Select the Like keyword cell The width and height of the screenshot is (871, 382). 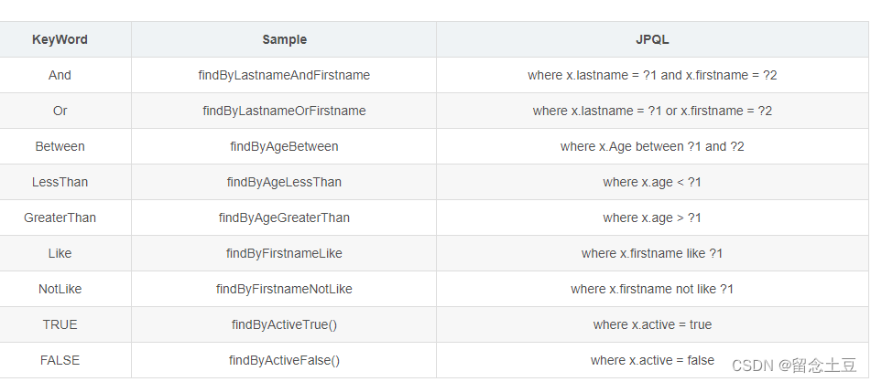(x=60, y=253)
